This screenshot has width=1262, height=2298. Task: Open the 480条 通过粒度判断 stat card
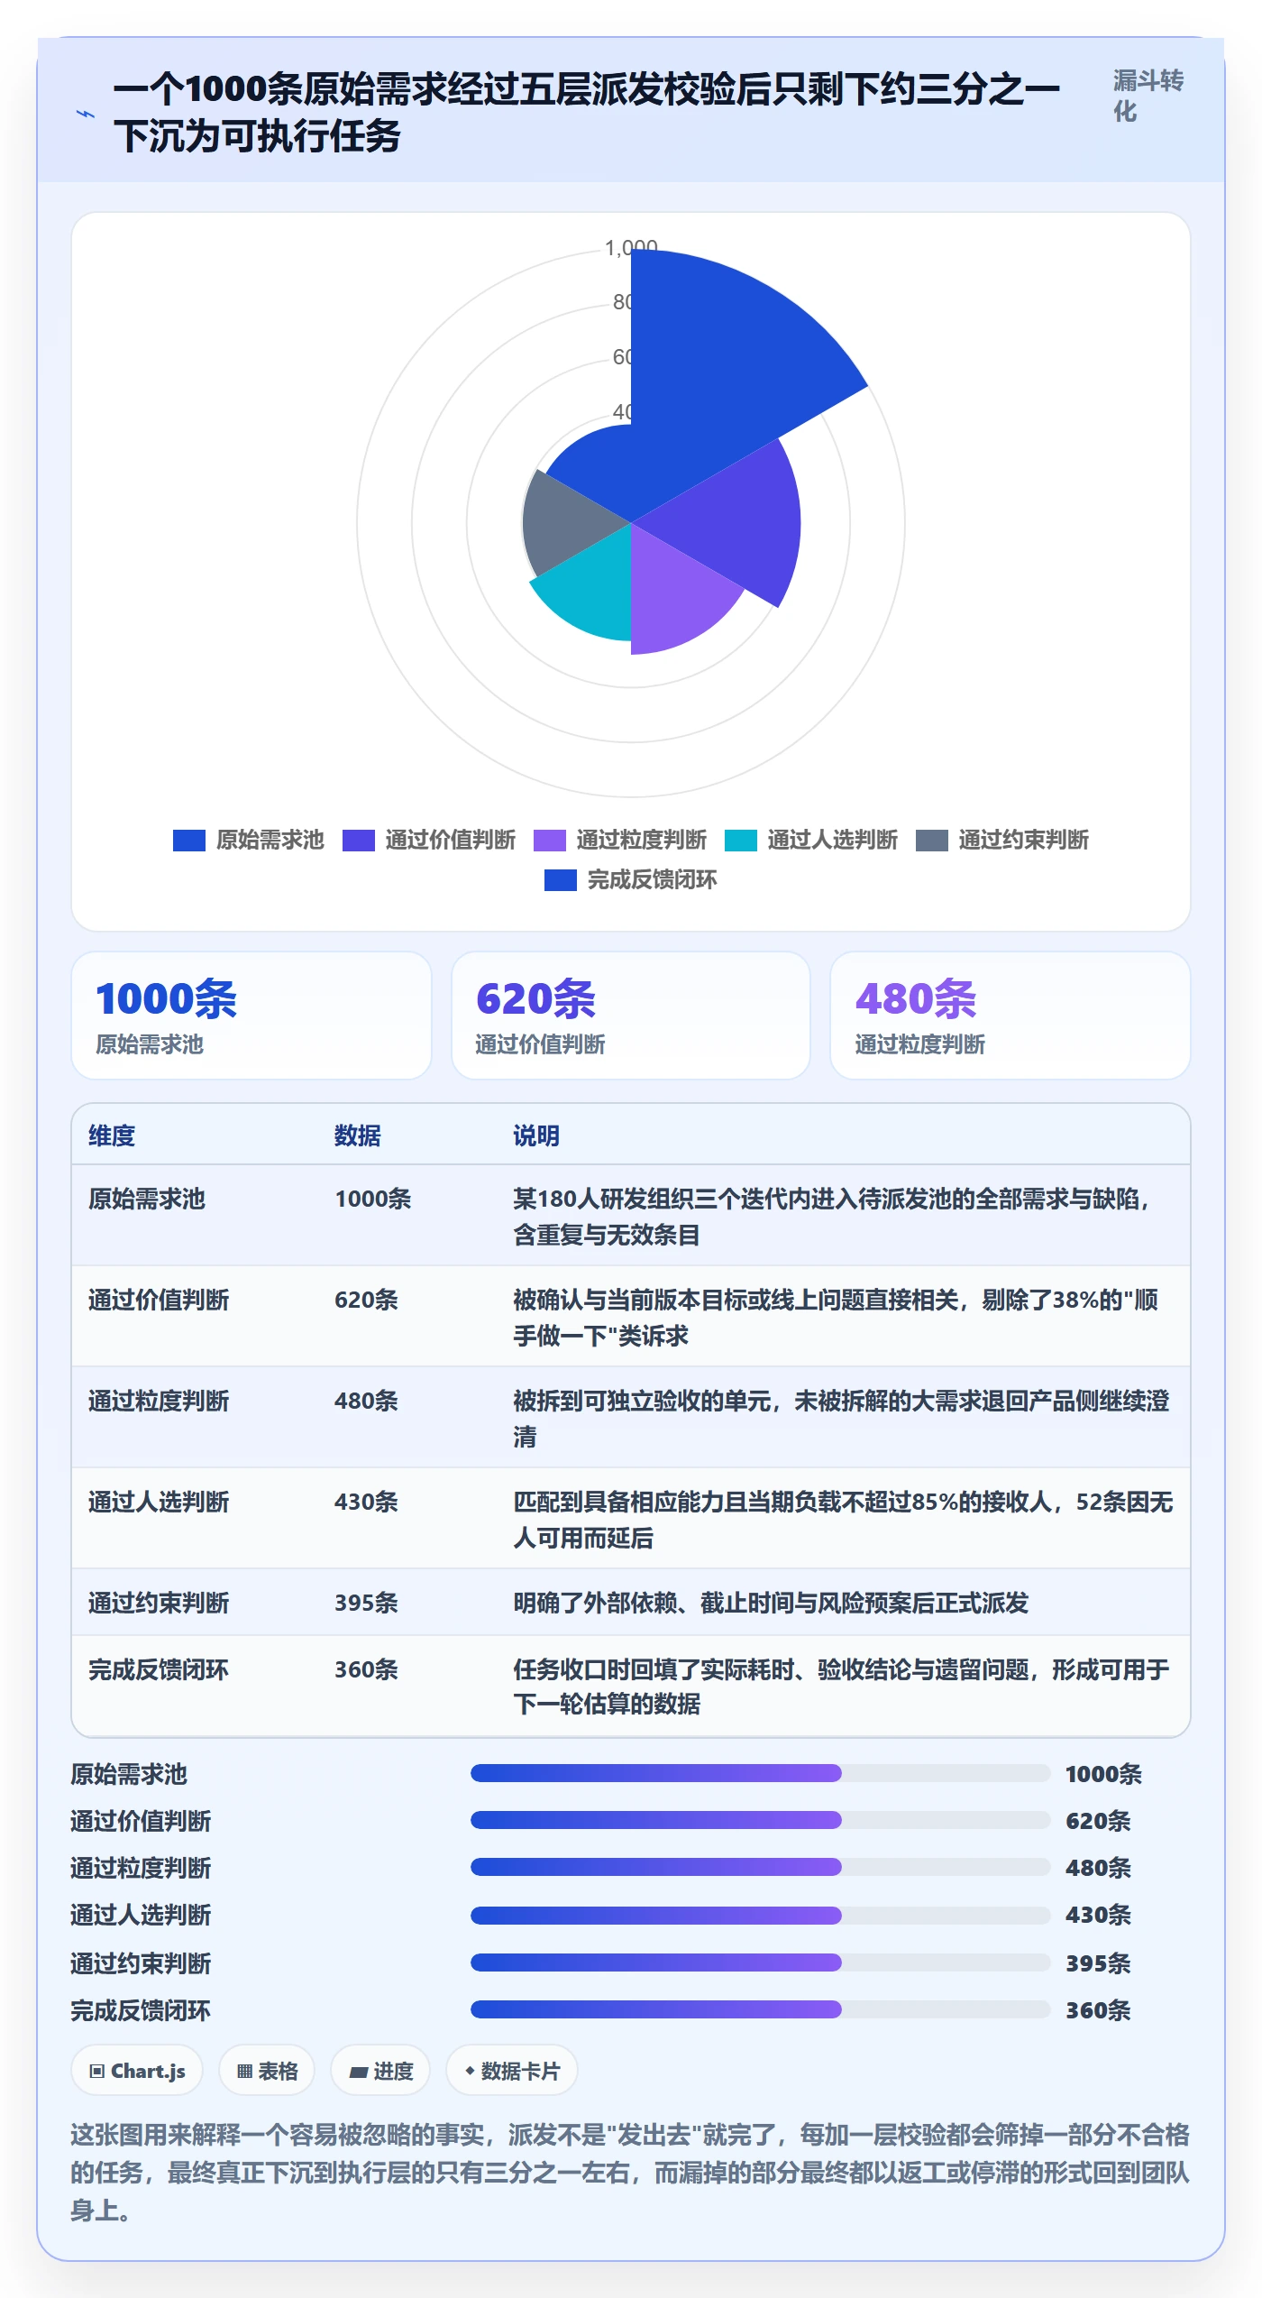pos(1011,1016)
